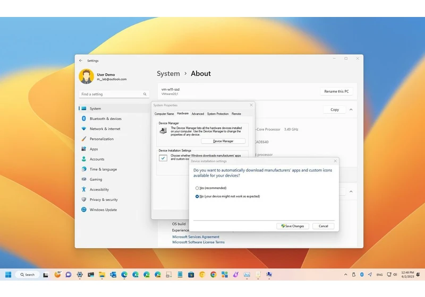Image resolution: width=425 pixels, height=297 pixels.
Task: Open Terminal from the taskbar
Action: [91, 275]
